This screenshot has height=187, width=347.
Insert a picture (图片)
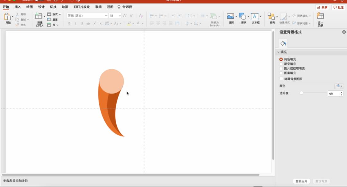coord(230,16)
